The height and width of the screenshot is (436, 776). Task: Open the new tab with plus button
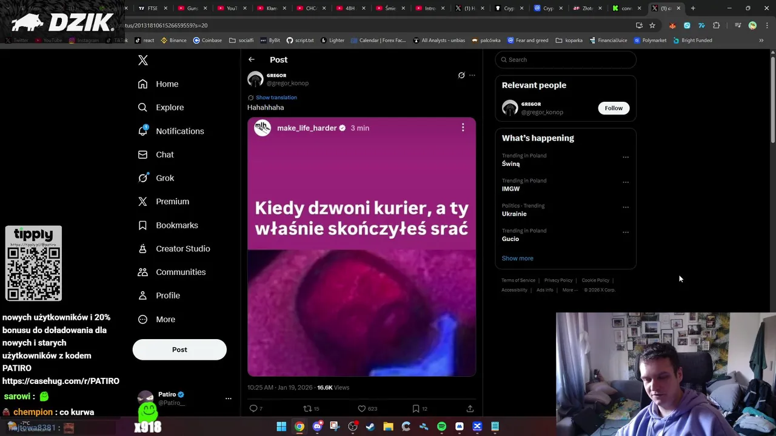point(693,8)
